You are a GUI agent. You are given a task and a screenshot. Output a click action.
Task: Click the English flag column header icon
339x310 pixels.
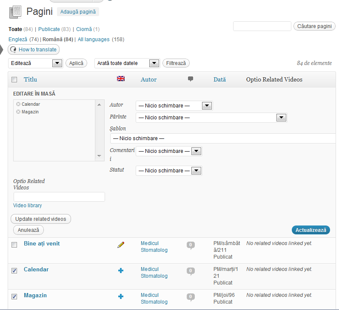121,79
